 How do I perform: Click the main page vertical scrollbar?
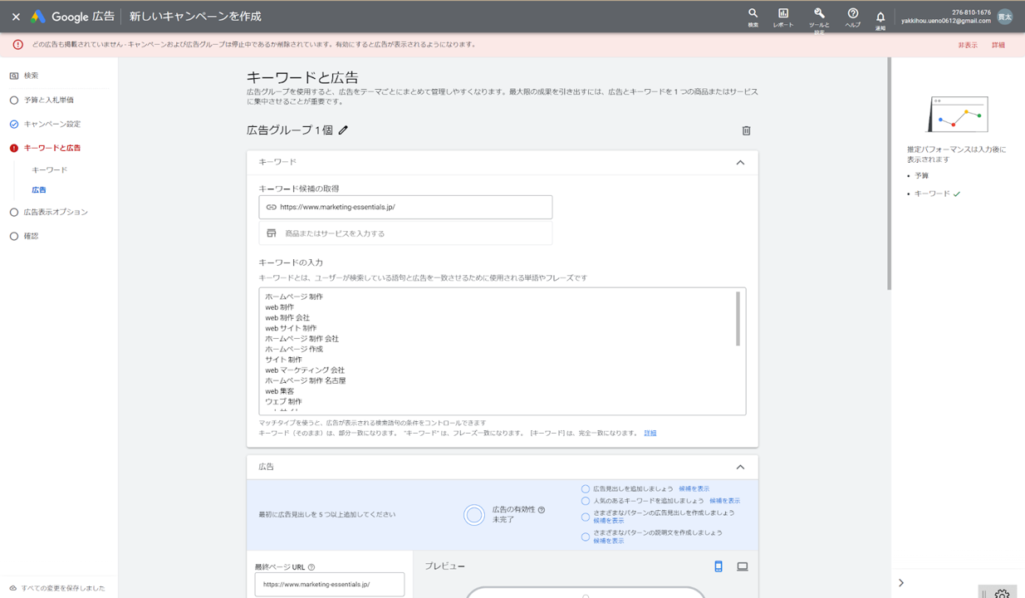pos(889,174)
